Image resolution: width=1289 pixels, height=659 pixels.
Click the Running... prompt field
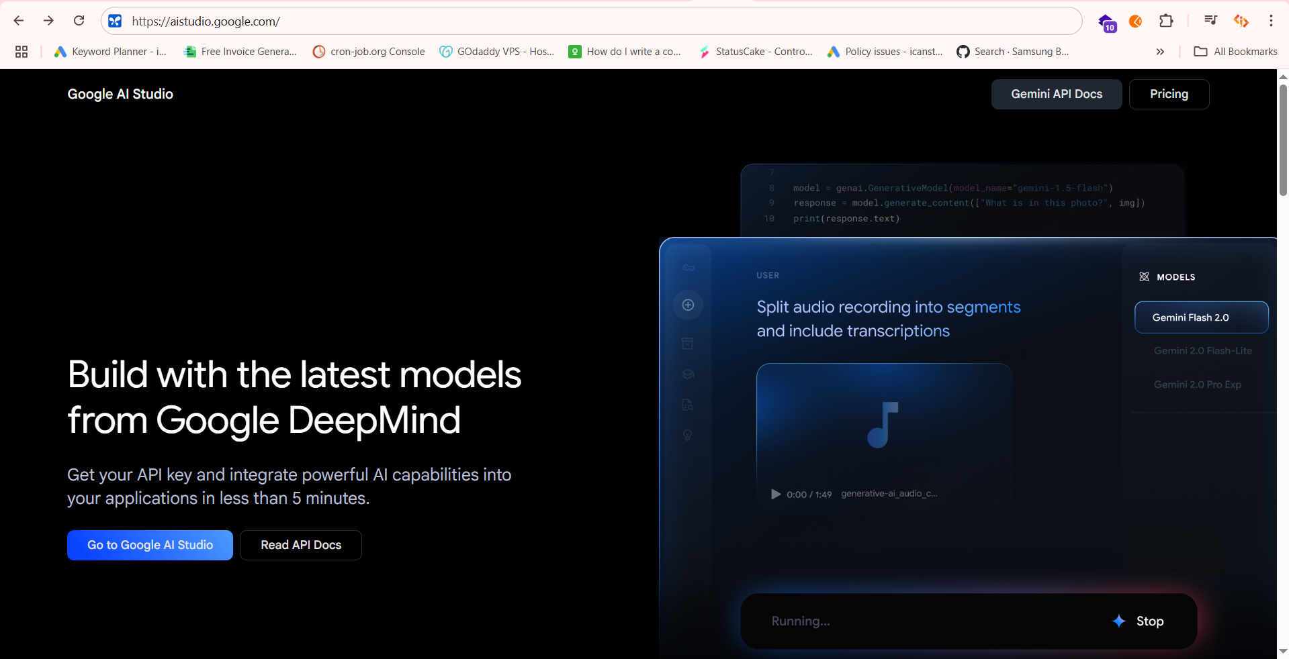point(801,621)
